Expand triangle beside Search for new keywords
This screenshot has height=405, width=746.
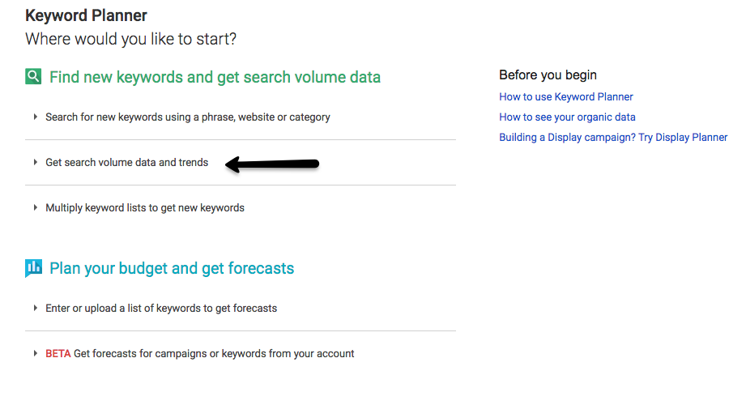click(35, 117)
